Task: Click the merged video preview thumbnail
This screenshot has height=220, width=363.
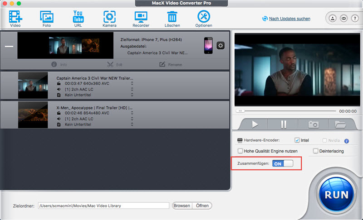Action: [65, 45]
